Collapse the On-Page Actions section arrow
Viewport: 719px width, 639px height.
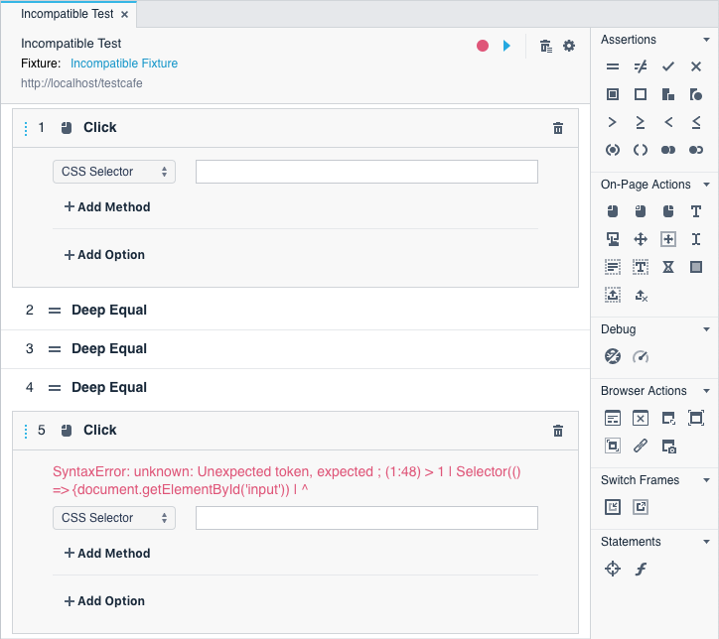click(x=706, y=185)
